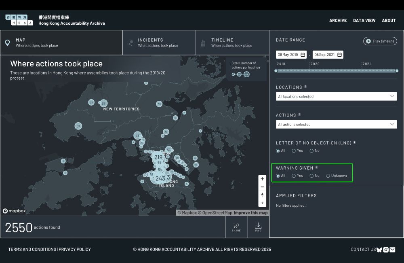Click the info icon beside LOCATIONS
404x263 pixels.
(305, 87)
